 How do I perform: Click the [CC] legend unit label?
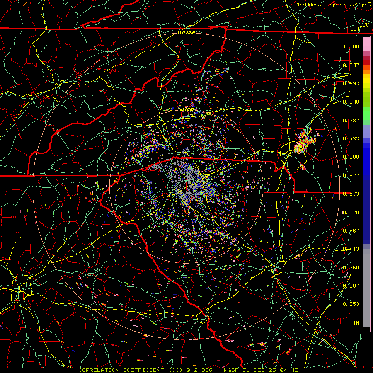[x=354, y=29]
